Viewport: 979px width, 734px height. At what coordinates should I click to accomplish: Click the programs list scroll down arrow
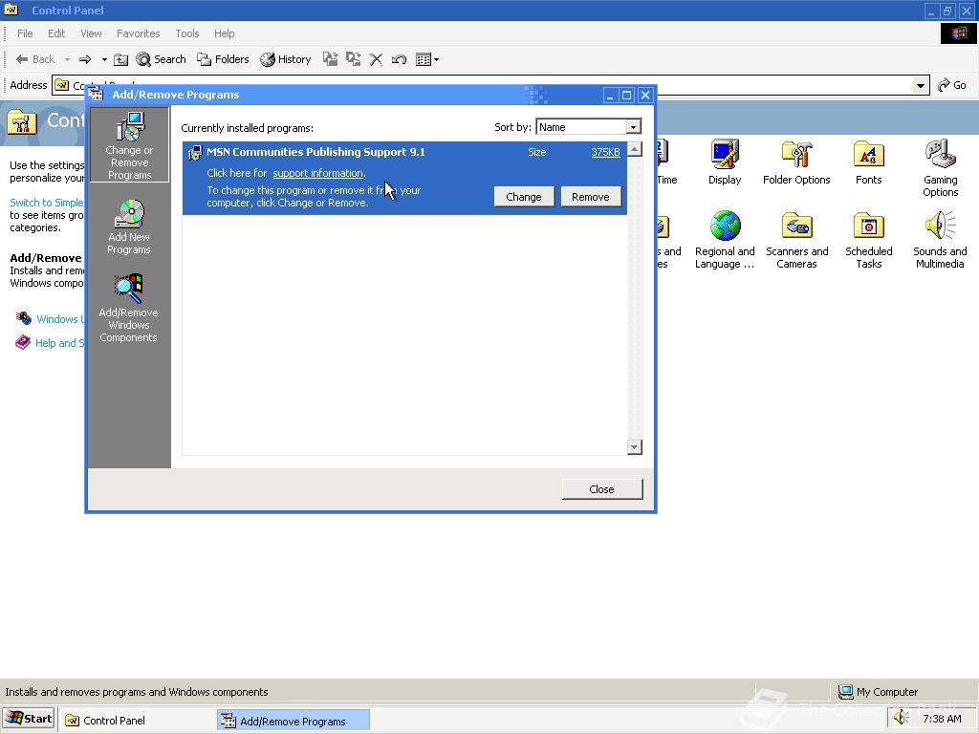click(x=635, y=447)
